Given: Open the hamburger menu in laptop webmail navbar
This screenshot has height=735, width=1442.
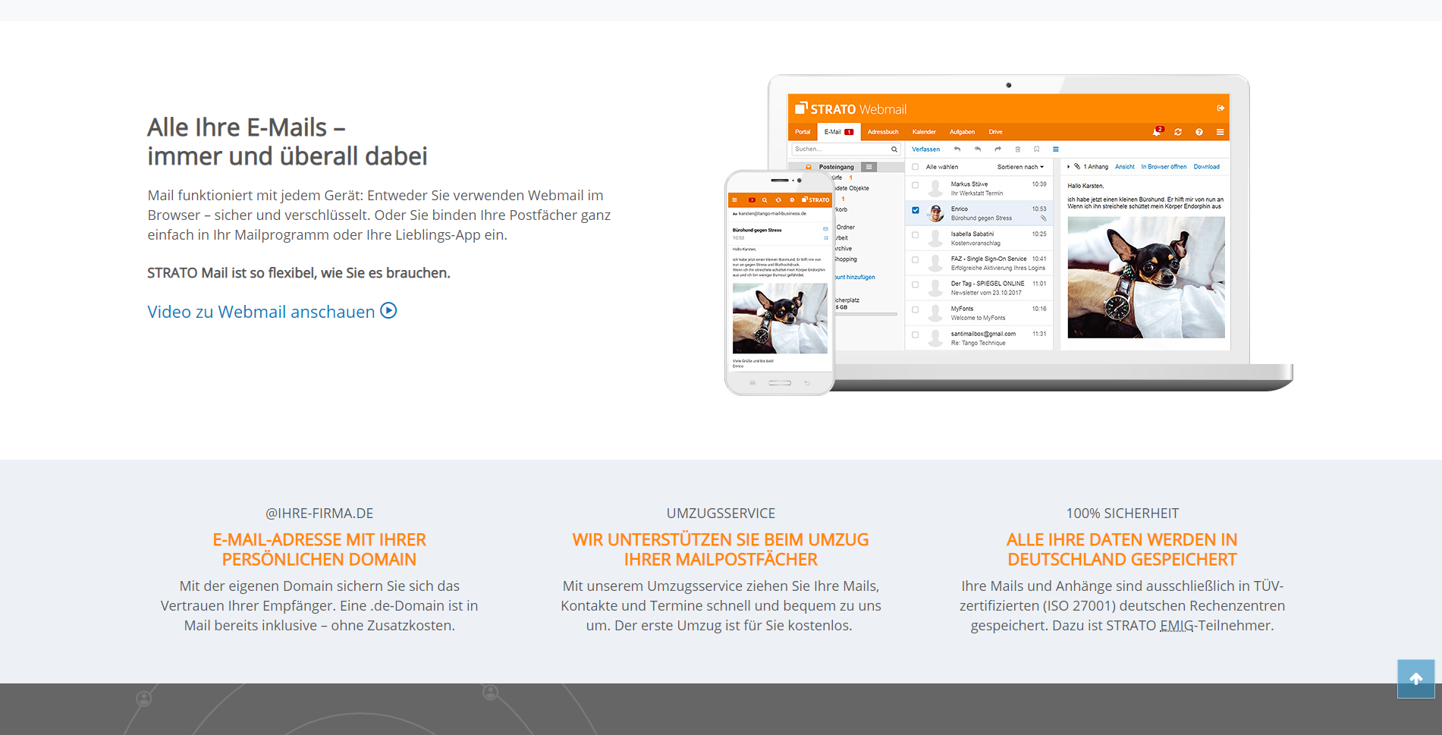Looking at the screenshot, I should [1221, 132].
